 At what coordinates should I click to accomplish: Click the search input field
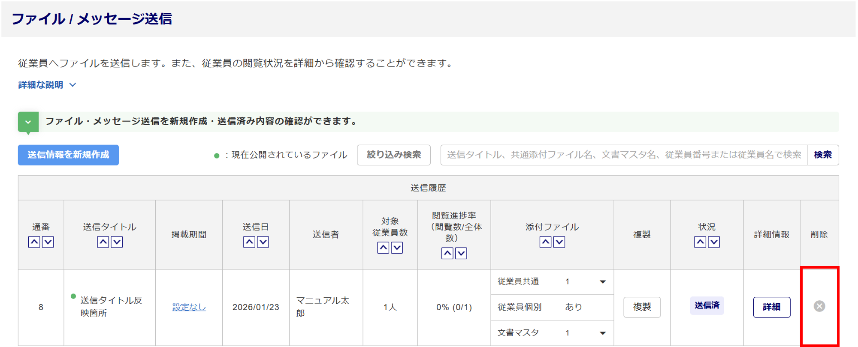[624, 155]
